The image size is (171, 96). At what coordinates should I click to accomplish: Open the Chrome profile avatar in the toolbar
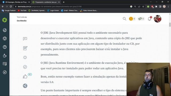(164, 6)
